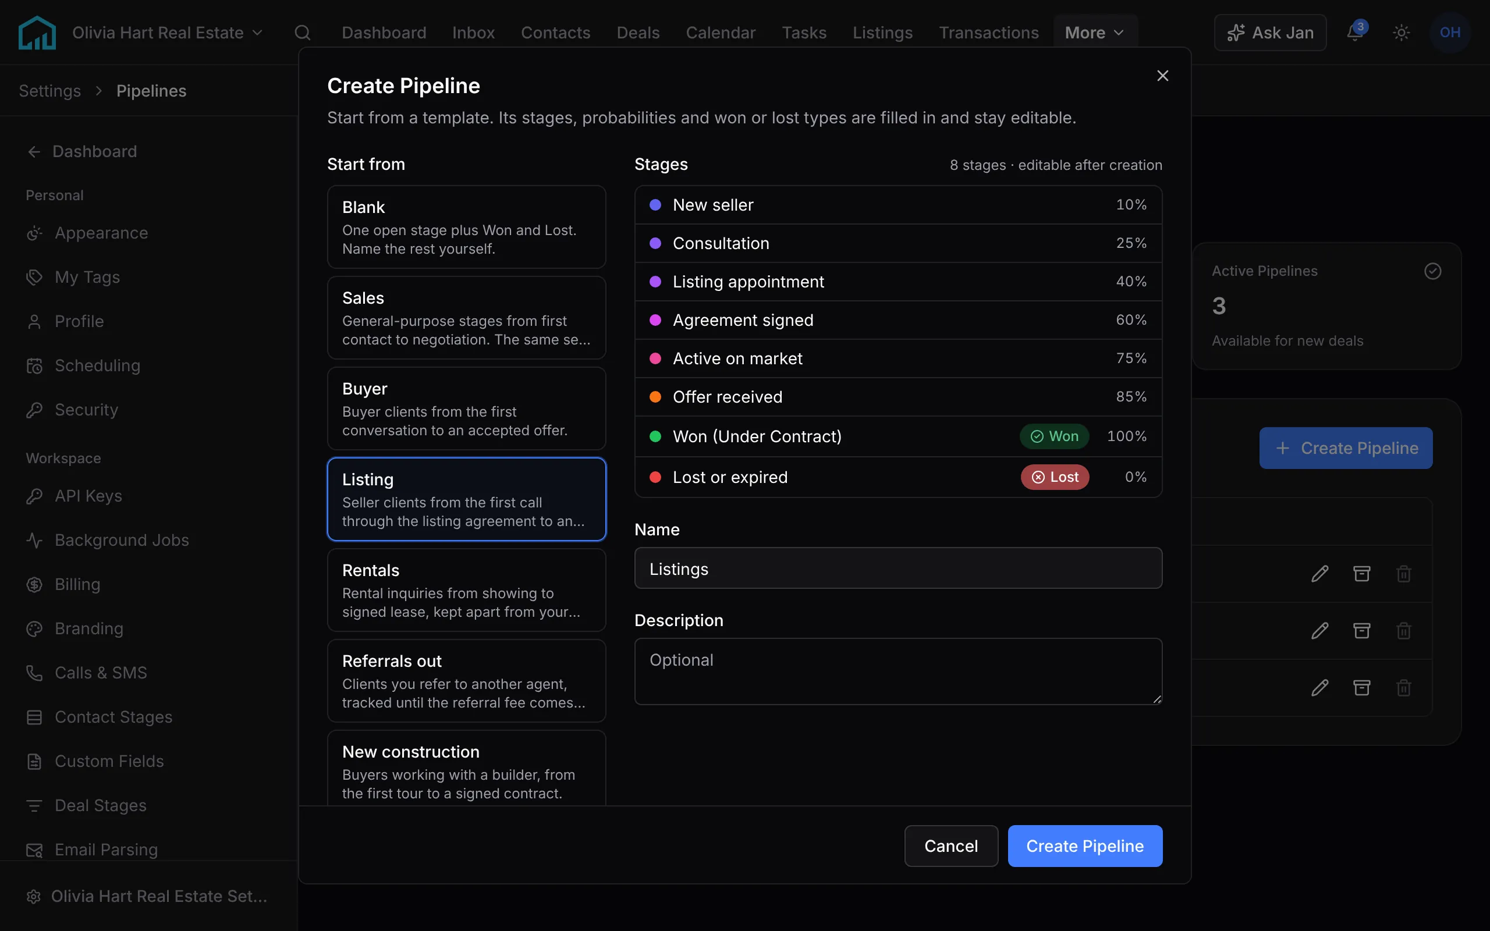The width and height of the screenshot is (1490, 931).
Task: Click the Won badge on Under Contract stage
Action: click(x=1054, y=436)
